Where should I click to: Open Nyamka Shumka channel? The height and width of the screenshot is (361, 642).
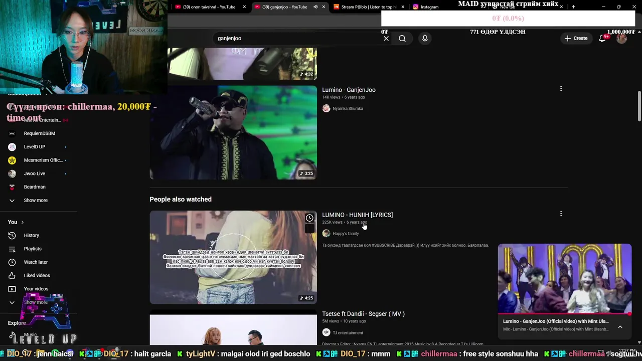[x=348, y=108]
